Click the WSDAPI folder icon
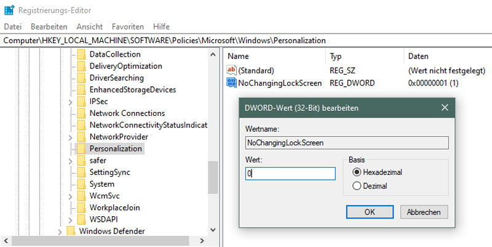Screen dimensions: 492x247 tap(81, 219)
